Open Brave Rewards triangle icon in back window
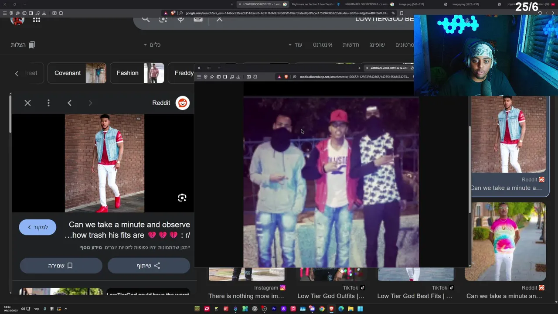The height and width of the screenshot is (314, 558). (x=166, y=13)
